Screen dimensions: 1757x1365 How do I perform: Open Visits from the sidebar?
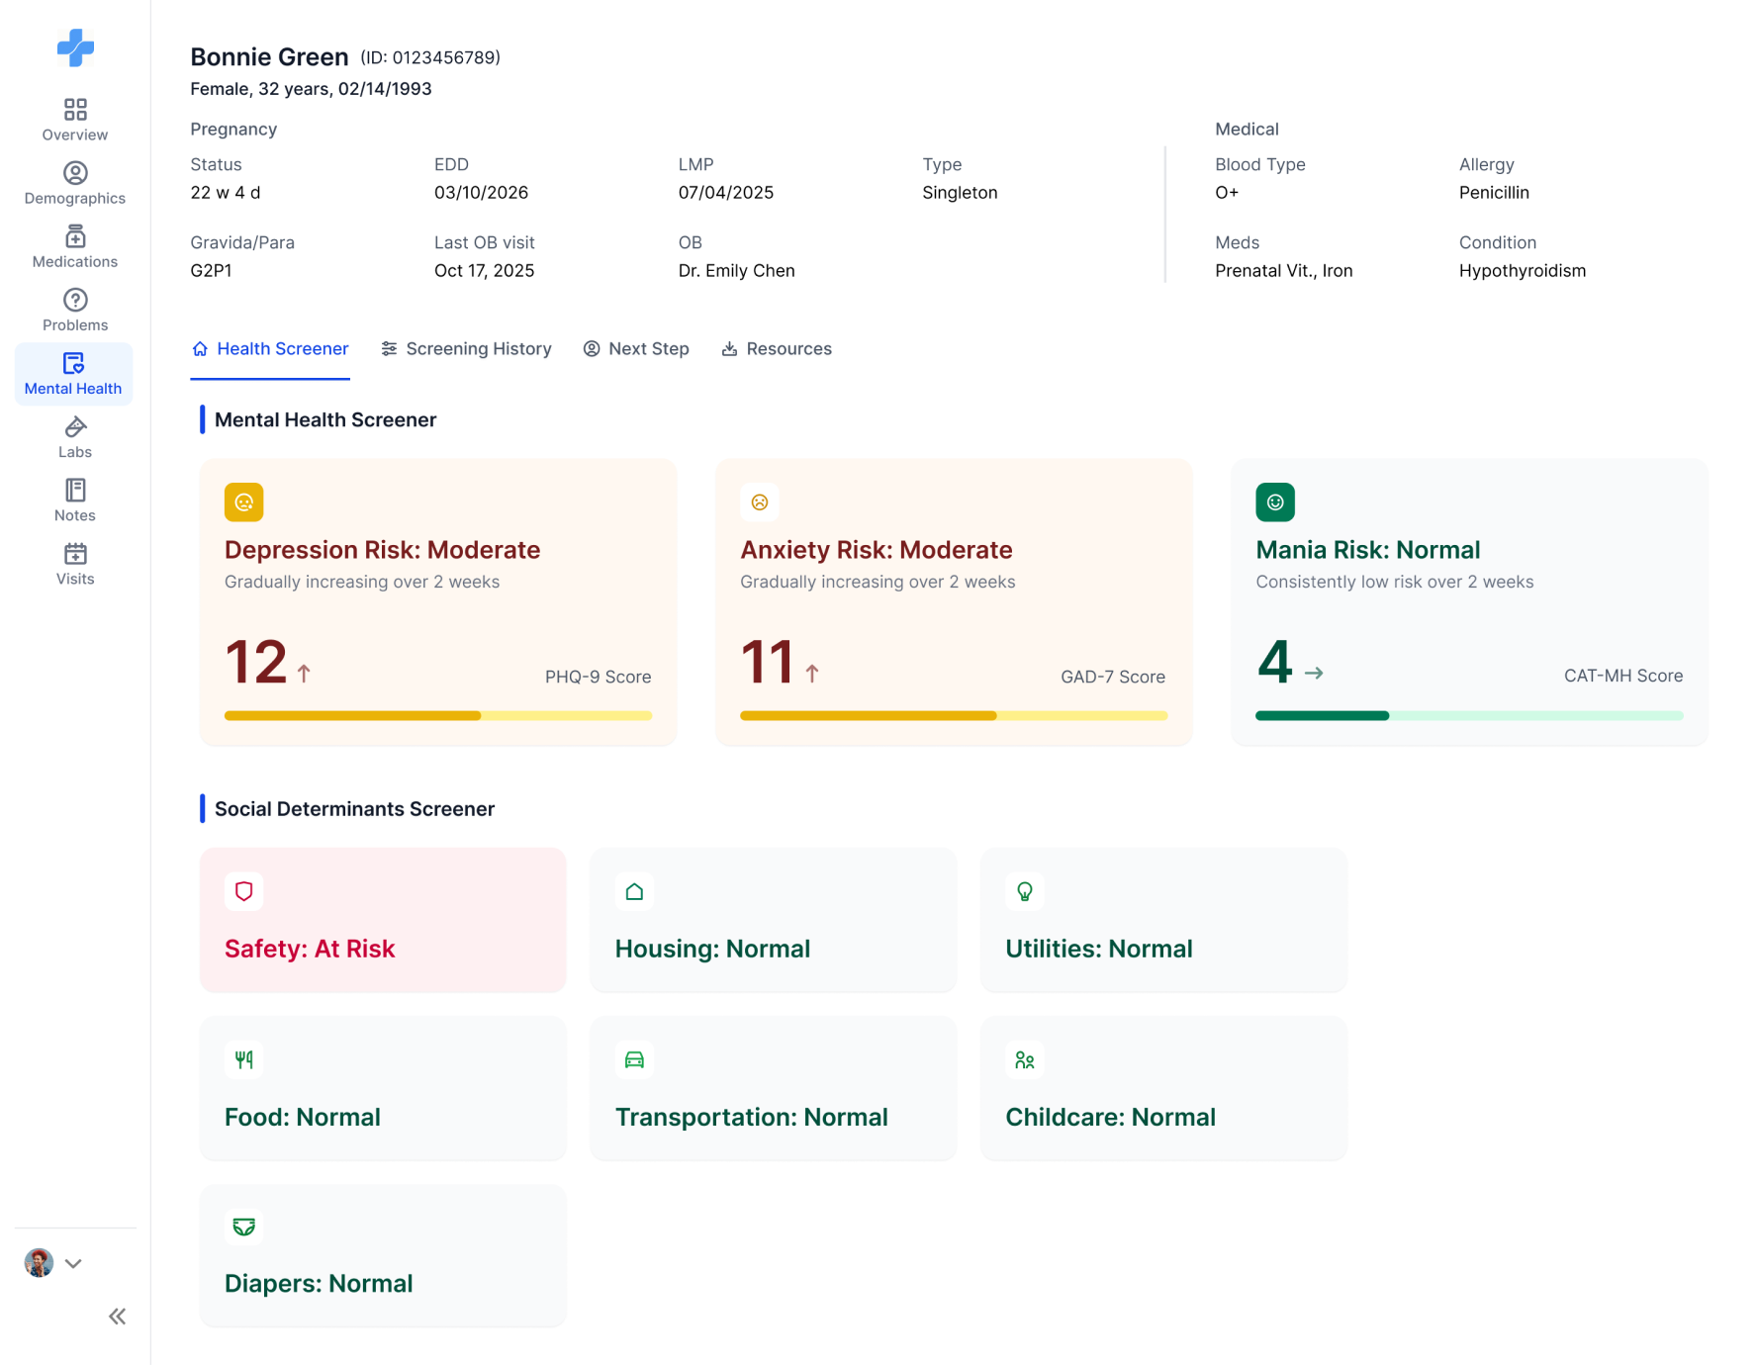coord(75,564)
